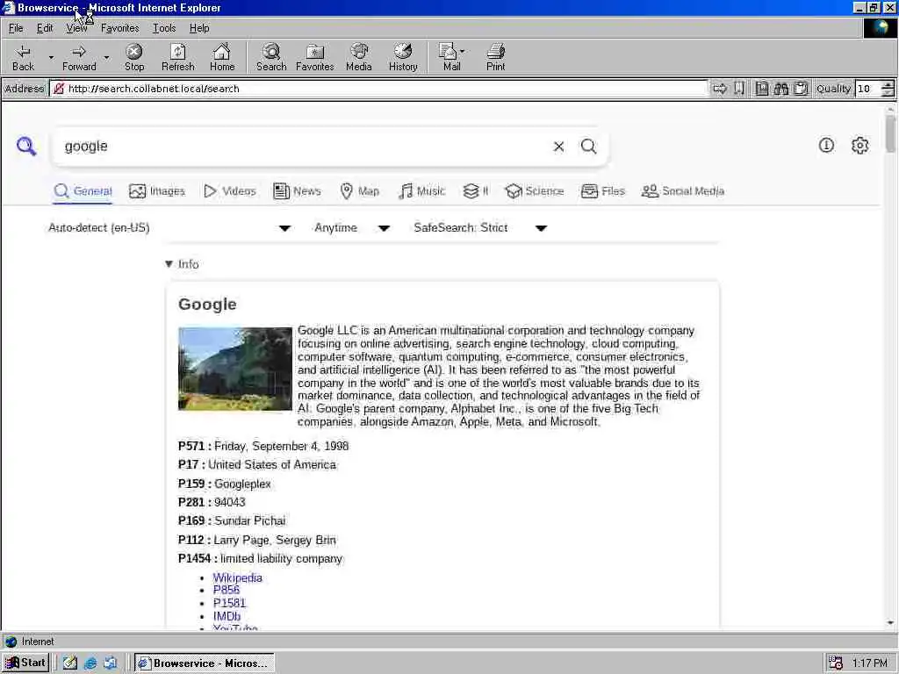899x674 pixels.
Task: Open the Media toolbar button
Action: tap(359, 57)
